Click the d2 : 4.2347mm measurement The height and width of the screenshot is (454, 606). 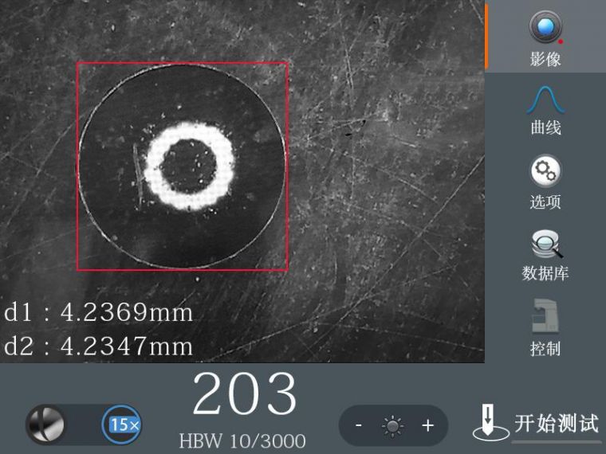coord(99,346)
